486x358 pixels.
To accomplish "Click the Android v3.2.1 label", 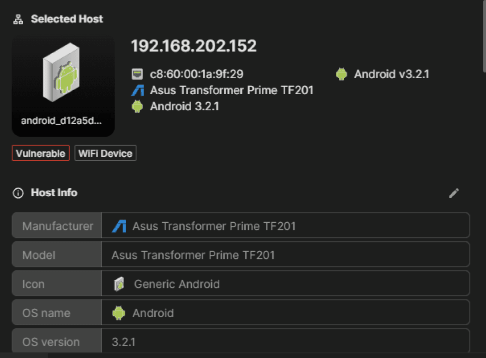I will coord(391,74).
